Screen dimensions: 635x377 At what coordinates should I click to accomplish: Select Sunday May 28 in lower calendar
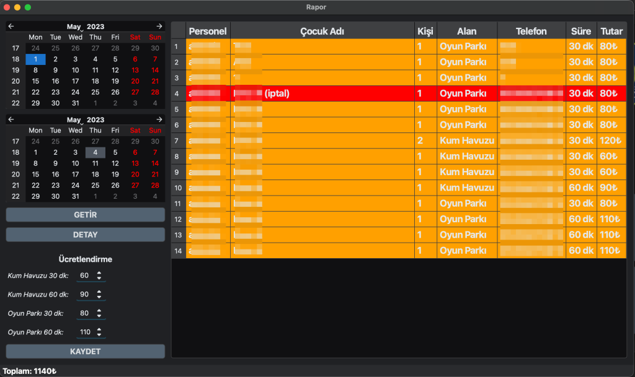click(x=155, y=186)
